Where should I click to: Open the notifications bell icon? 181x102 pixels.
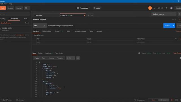(x=162, y=8)
